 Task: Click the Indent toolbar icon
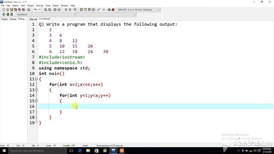pos(66,9)
